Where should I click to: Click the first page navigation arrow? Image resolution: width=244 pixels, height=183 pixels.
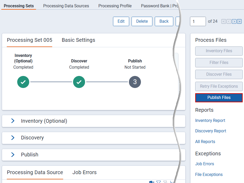tap(224, 21)
